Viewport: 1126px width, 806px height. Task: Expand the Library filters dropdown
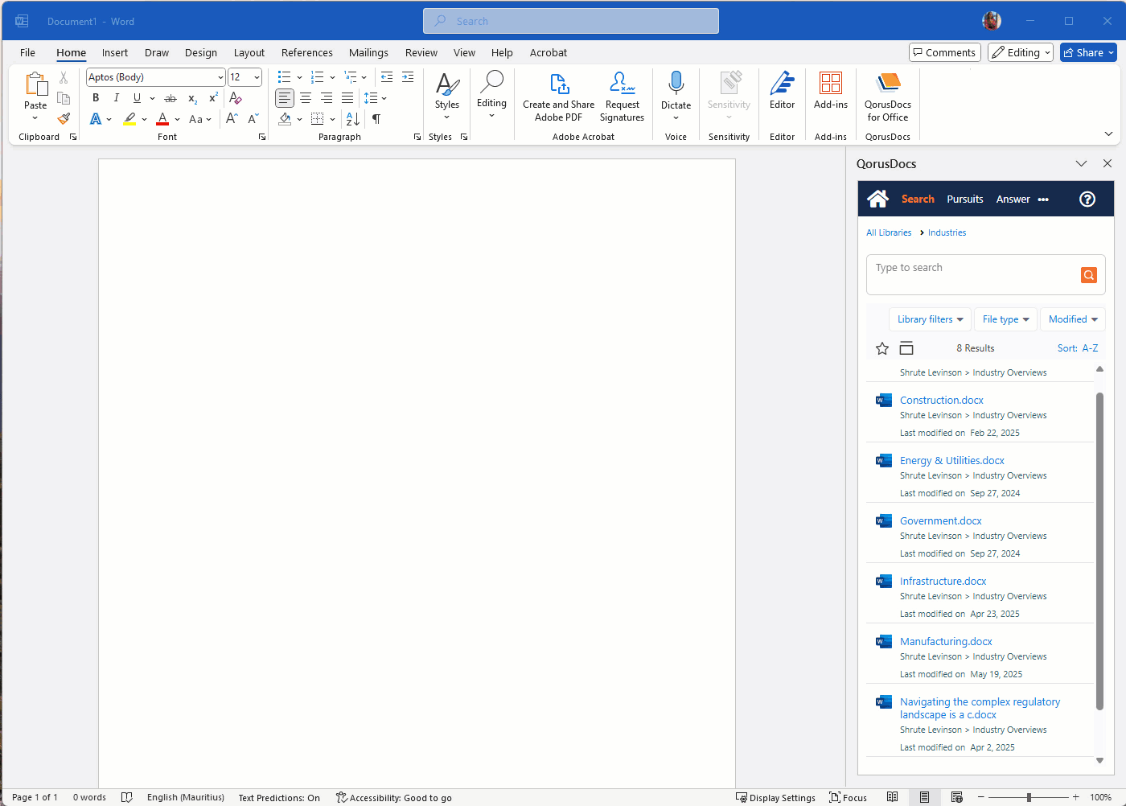pyautogui.click(x=930, y=319)
